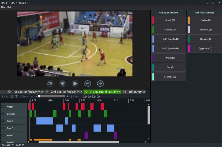Click the zoom out minus icon
This screenshot has height=147, width=222.
pos(32,96)
